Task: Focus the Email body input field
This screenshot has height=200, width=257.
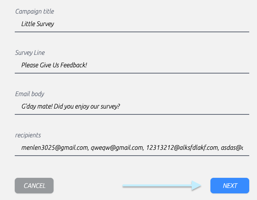Action: [132, 107]
